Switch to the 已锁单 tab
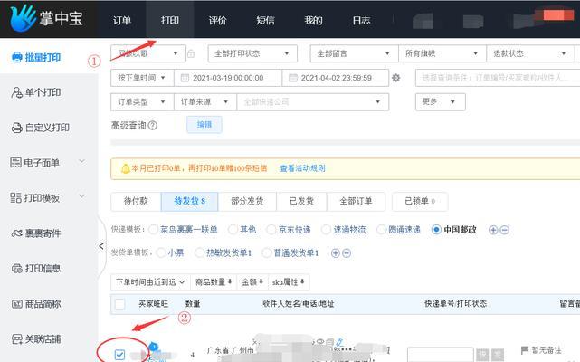This screenshot has height=362, width=580. [420, 201]
